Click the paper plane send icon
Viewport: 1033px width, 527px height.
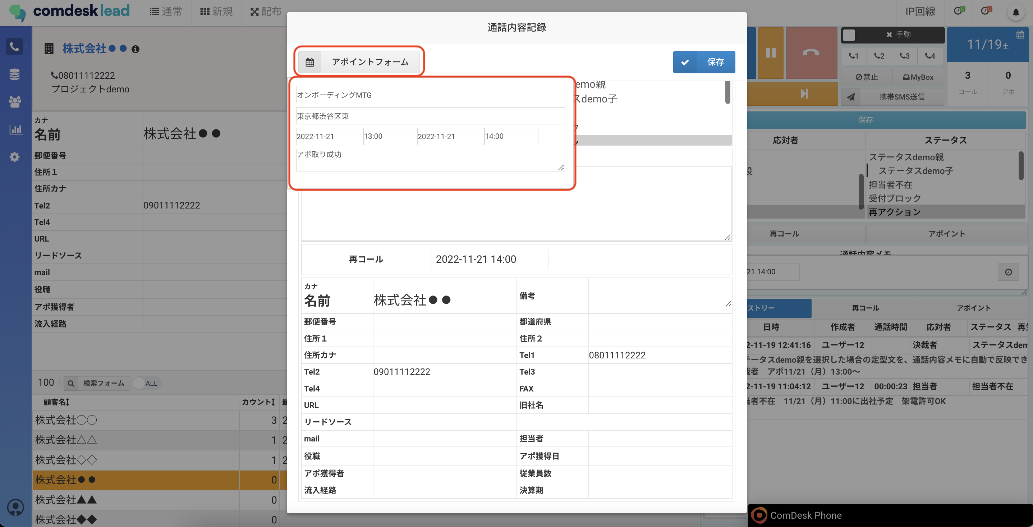[850, 97]
